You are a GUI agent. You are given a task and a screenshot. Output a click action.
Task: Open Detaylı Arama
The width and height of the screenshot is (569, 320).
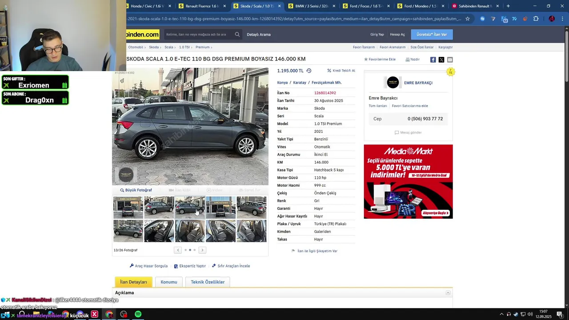click(x=259, y=34)
